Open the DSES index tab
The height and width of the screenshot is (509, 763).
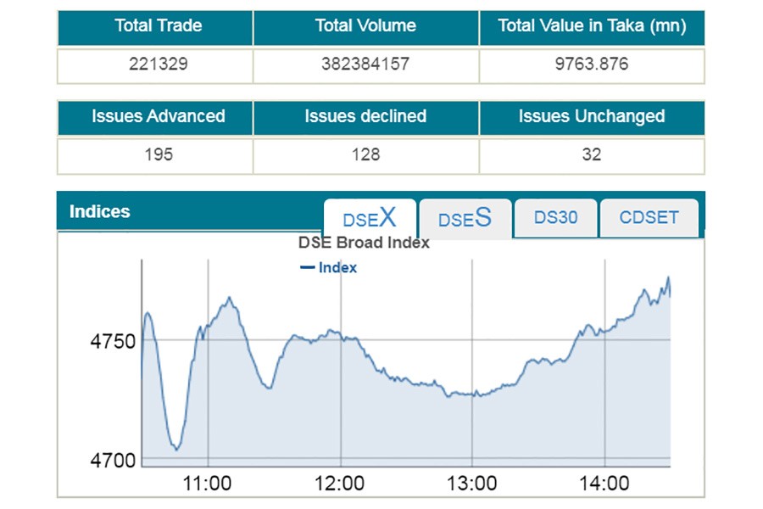pos(465,219)
